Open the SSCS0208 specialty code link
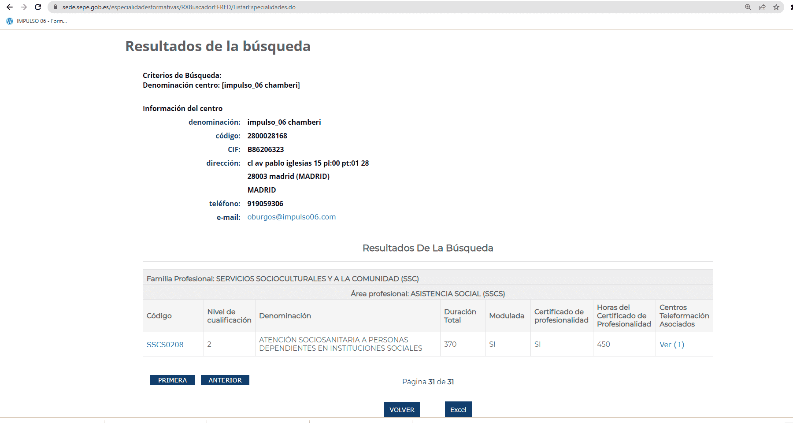 point(165,344)
